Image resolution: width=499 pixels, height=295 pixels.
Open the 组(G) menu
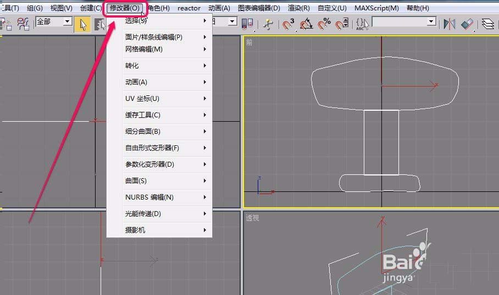pyautogui.click(x=35, y=8)
